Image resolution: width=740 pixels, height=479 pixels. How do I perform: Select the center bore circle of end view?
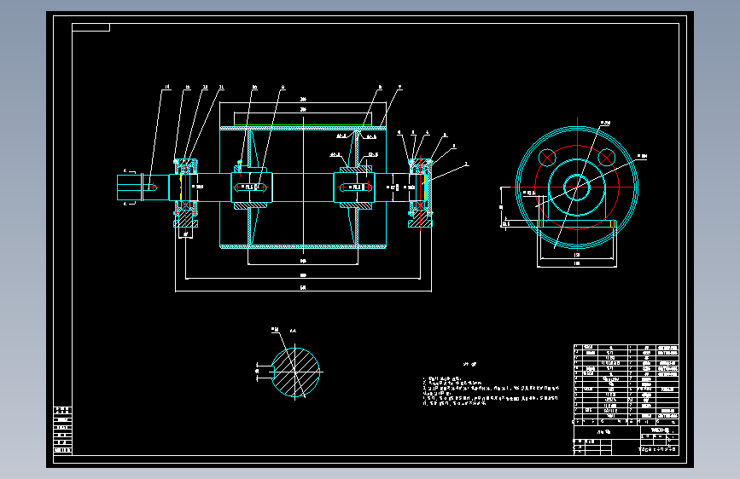(577, 188)
